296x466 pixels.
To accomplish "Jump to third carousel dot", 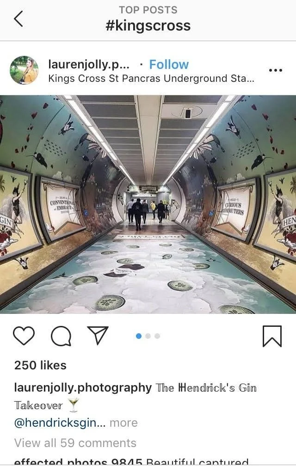I will click(x=157, y=336).
